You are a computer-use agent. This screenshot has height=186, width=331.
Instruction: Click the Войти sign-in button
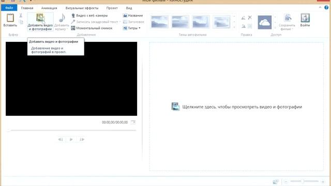305,20
